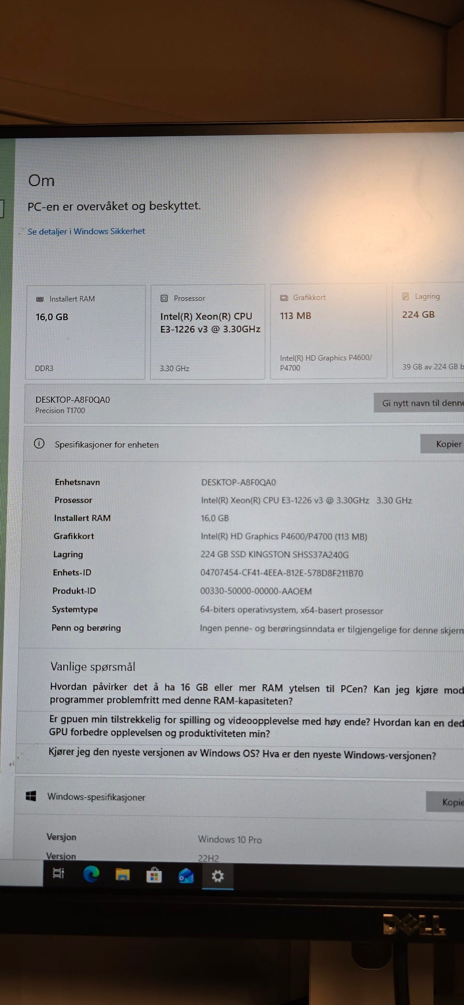The height and width of the screenshot is (1005, 464).
Task: Click PC-en er overvåket og beskyttet text
Action: click(114, 206)
